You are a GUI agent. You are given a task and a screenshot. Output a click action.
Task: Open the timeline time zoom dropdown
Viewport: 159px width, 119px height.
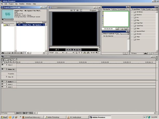click(16, 113)
